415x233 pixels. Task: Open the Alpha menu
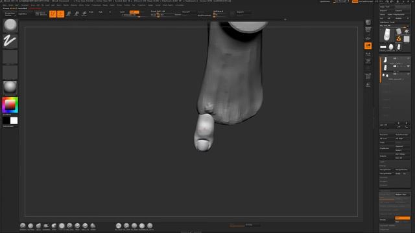point(5,5)
